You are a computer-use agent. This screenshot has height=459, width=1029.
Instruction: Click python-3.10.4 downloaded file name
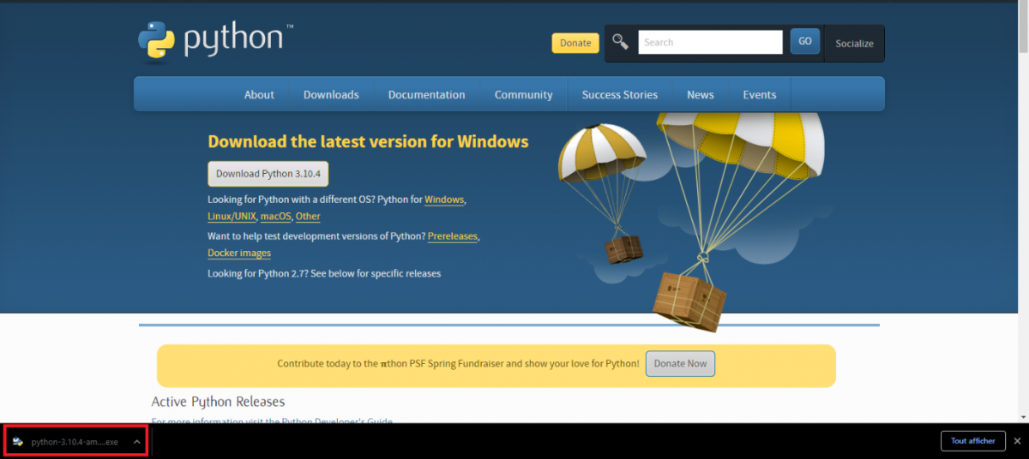click(75, 442)
